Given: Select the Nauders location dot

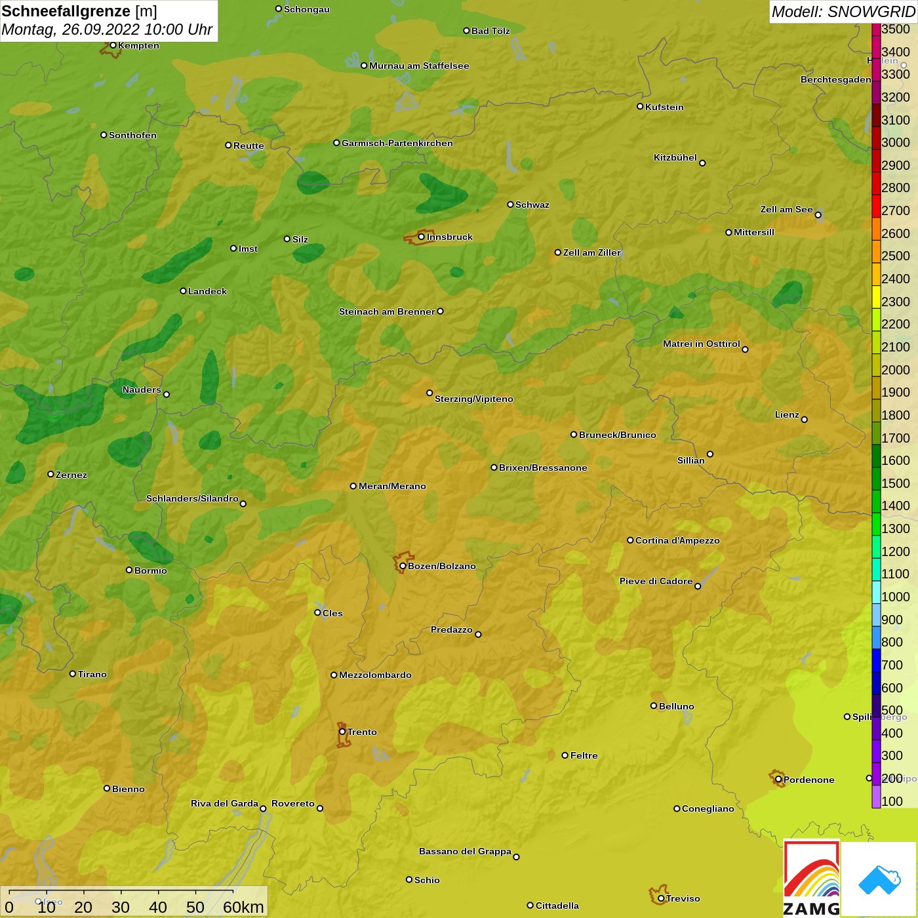Looking at the screenshot, I should (167, 394).
